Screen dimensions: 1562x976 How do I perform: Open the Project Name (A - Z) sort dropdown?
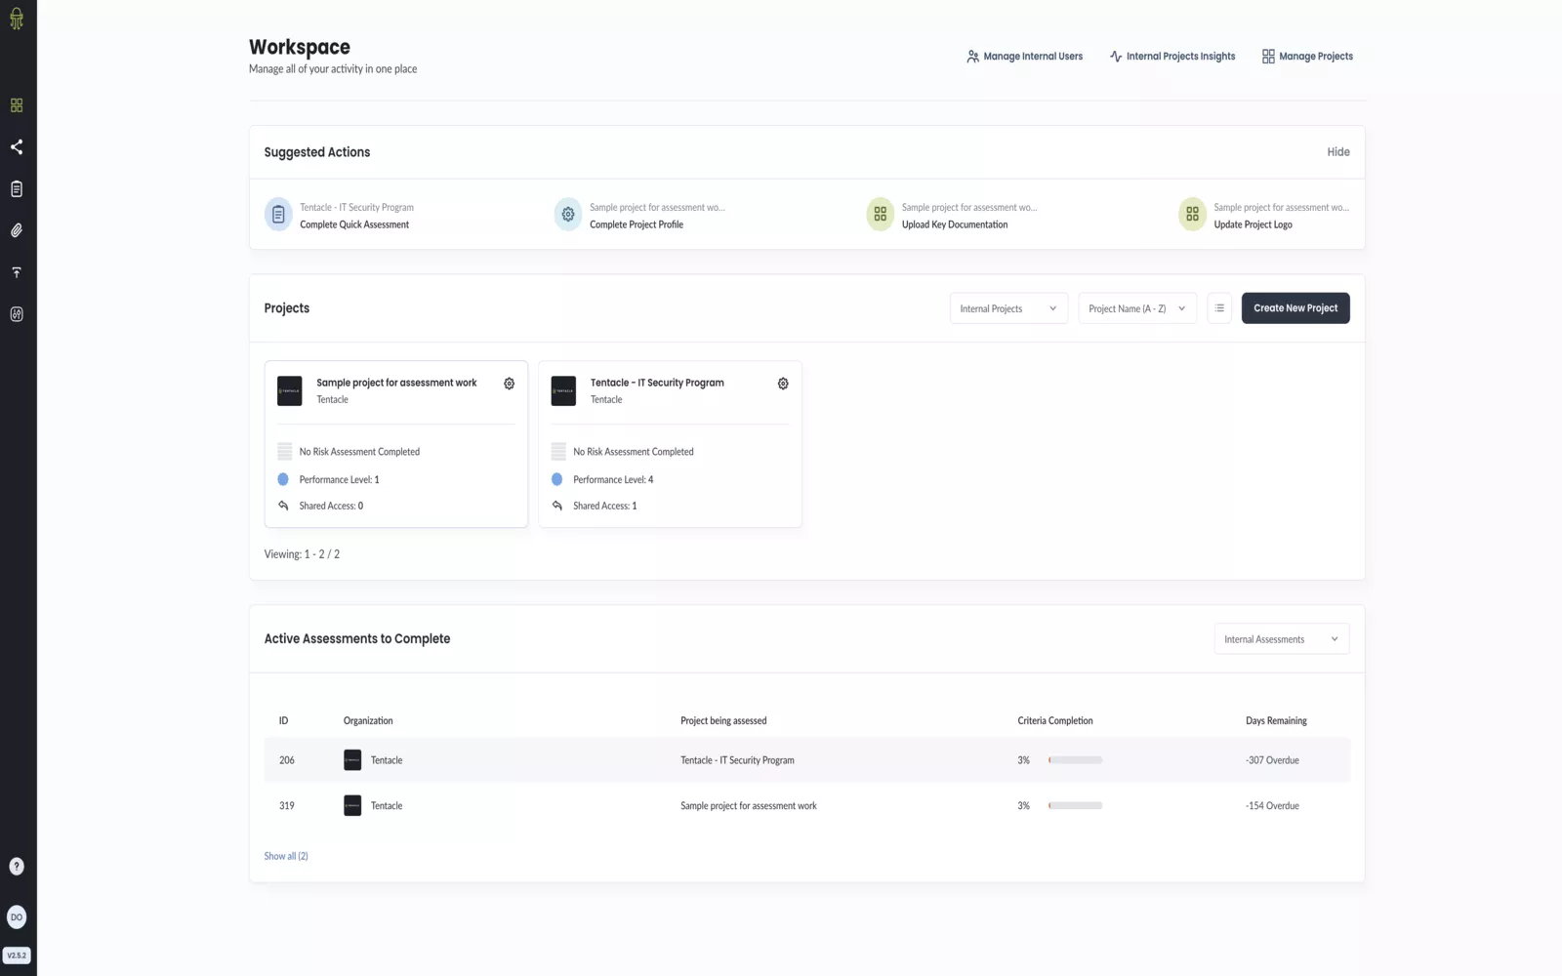coord(1136,308)
